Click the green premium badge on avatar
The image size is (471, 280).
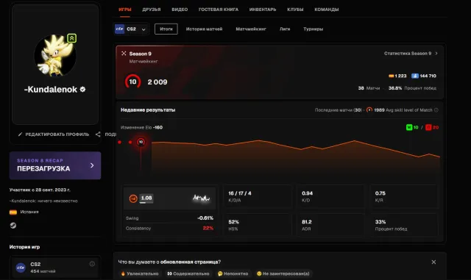click(71, 38)
